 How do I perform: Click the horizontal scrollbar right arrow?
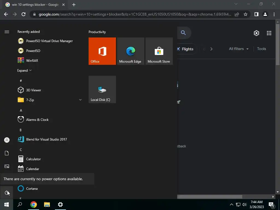coord(273,197)
